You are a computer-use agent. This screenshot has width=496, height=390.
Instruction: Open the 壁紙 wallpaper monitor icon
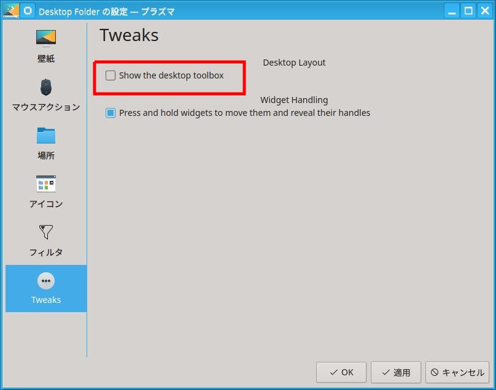pyautogui.click(x=46, y=38)
